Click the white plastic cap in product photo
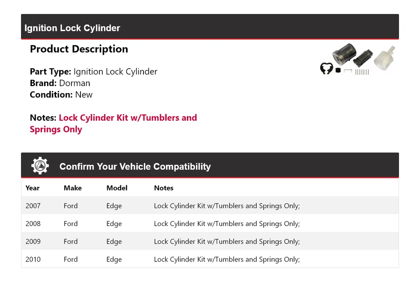This screenshot has width=420, height=282. pyautogui.click(x=385, y=58)
